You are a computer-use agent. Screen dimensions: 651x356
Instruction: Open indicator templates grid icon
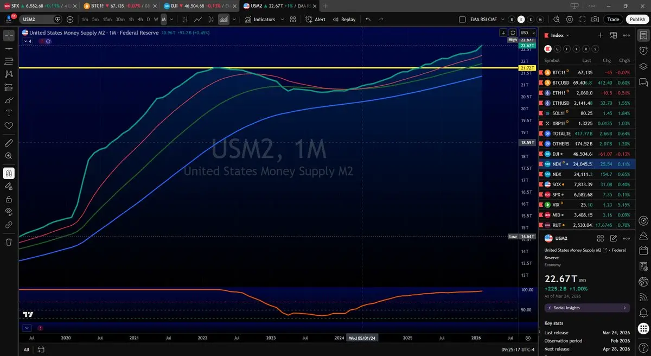[x=293, y=19]
